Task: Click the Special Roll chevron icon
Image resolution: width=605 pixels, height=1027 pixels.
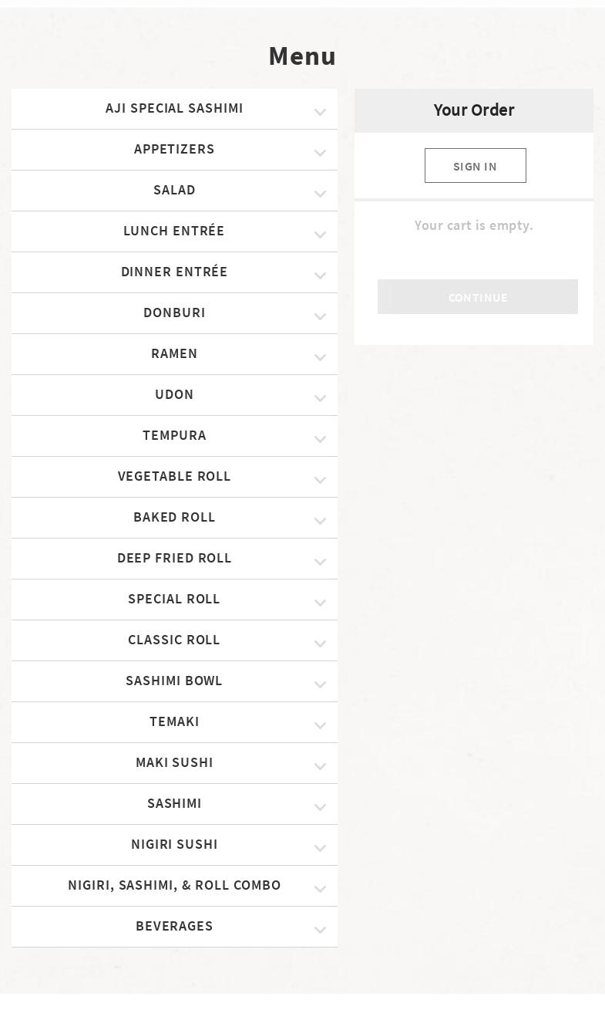Action: coord(320,603)
